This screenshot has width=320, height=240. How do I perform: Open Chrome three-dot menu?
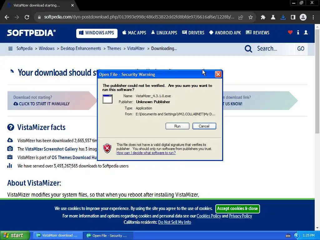pyautogui.click(x=313, y=17)
